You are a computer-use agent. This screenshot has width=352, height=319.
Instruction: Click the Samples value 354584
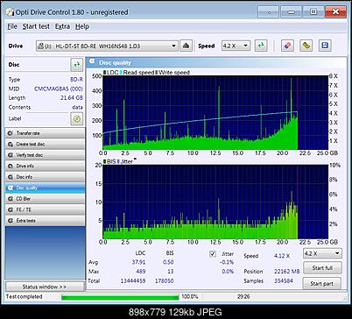click(284, 280)
